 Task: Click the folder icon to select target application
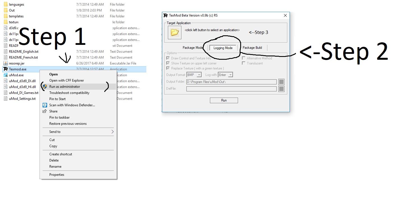click(x=174, y=33)
